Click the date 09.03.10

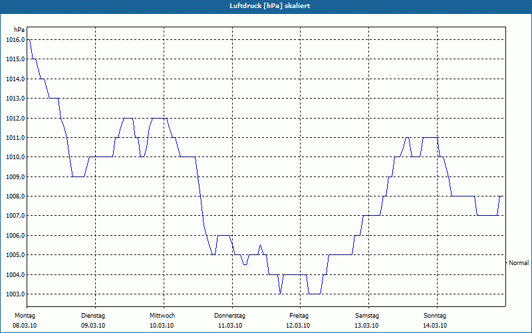93,326
